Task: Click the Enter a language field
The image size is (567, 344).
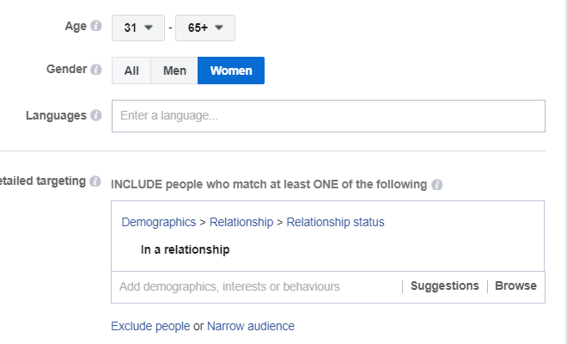Action: [x=328, y=116]
